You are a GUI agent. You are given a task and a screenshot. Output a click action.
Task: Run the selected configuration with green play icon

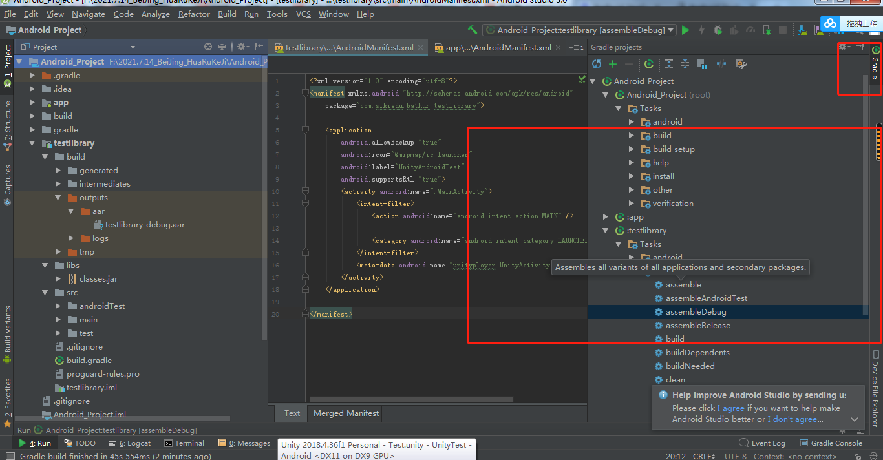pos(686,30)
